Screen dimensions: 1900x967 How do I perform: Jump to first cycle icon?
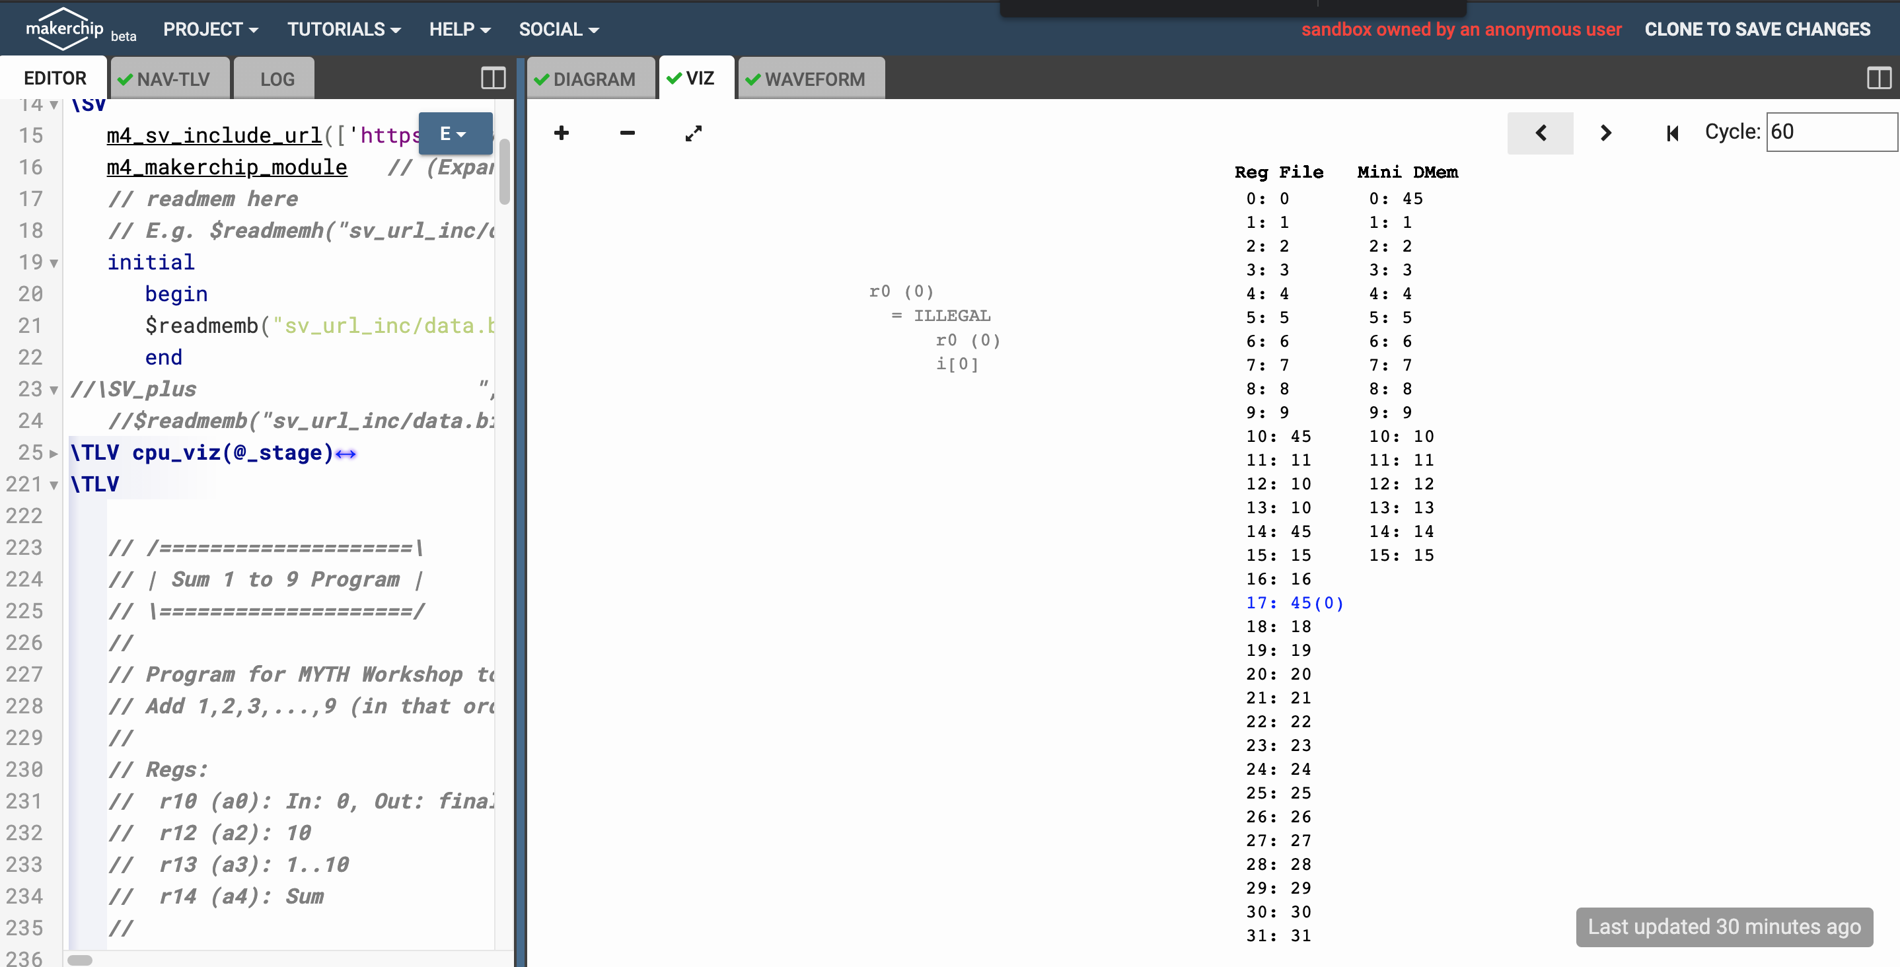click(1672, 133)
